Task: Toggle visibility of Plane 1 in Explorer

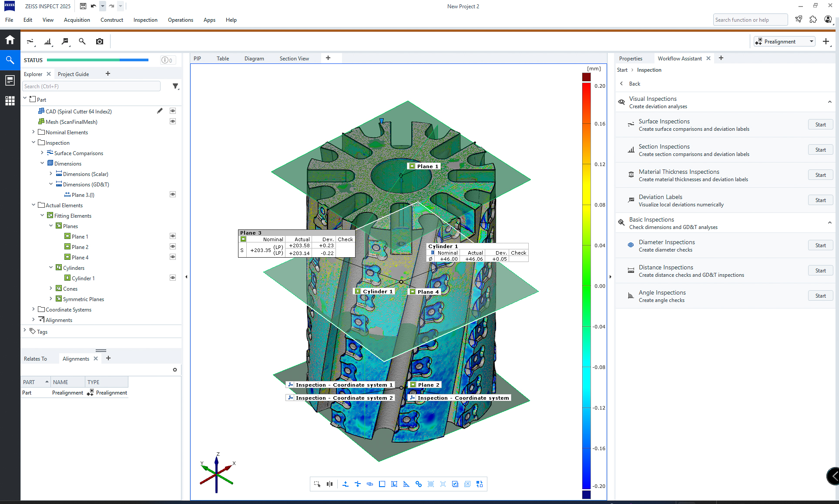Action: (x=173, y=236)
